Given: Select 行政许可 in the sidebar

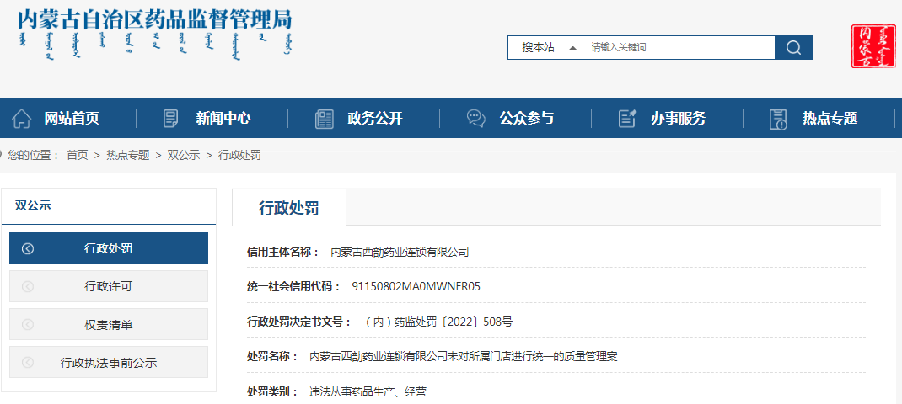Looking at the screenshot, I should click(109, 286).
